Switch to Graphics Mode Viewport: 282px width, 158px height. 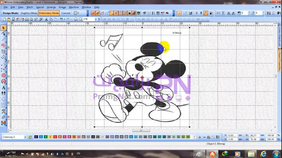click(x=29, y=13)
